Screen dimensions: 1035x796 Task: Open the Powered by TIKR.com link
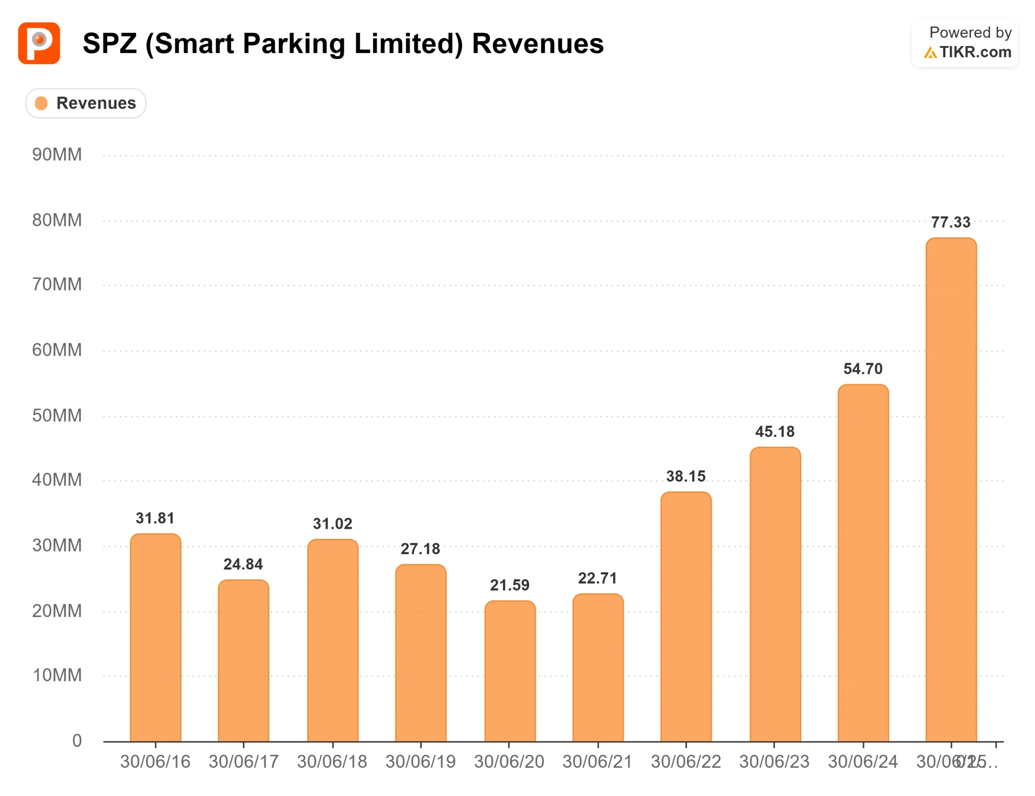(965, 42)
